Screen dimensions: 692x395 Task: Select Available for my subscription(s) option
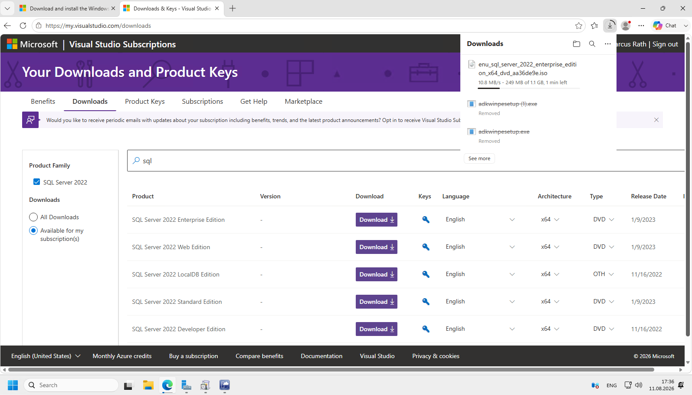point(33,230)
